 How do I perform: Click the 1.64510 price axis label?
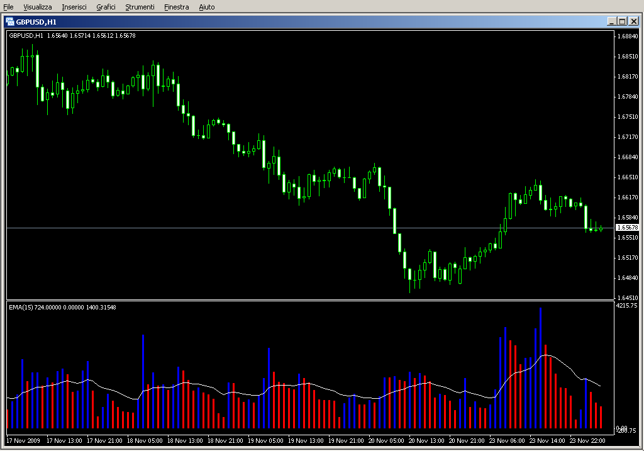click(628, 298)
